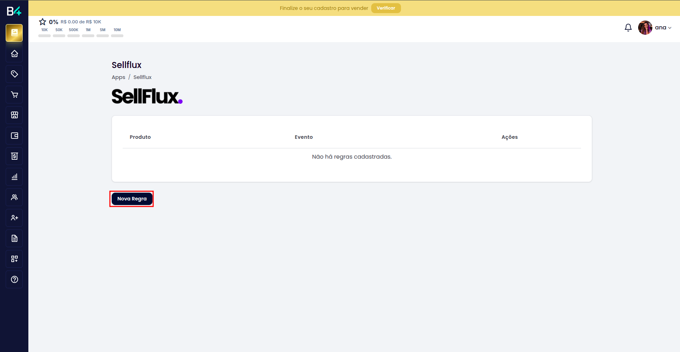Click the B4 logo in the sidebar

pyautogui.click(x=14, y=11)
